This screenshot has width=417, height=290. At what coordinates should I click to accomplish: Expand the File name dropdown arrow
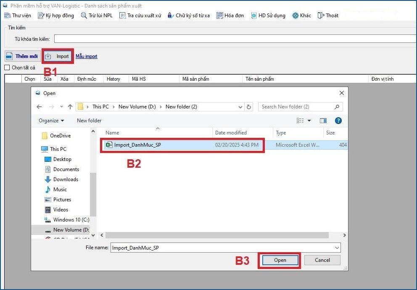(337, 248)
